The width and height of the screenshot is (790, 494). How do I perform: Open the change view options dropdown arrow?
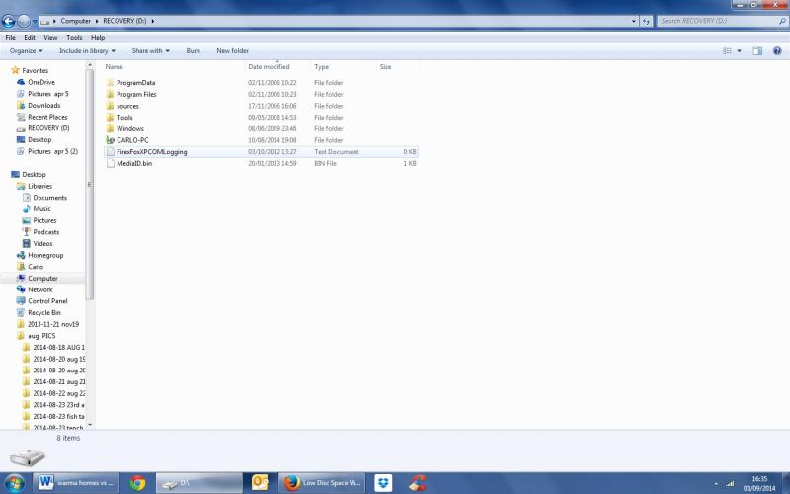(739, 50)
